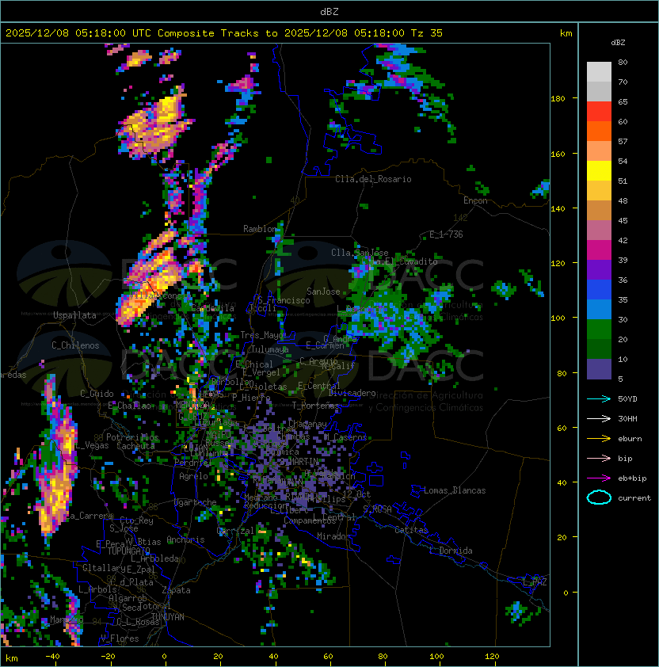Pick the light gray 70–80 dBZ swatch
Screen dimensions: 659x667
click(x=599, y=71)
